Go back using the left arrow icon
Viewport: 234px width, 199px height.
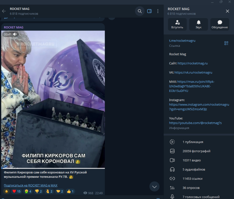4,11
